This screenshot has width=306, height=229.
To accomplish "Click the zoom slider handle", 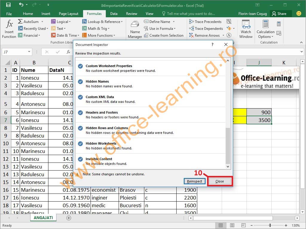I will 270,225.
